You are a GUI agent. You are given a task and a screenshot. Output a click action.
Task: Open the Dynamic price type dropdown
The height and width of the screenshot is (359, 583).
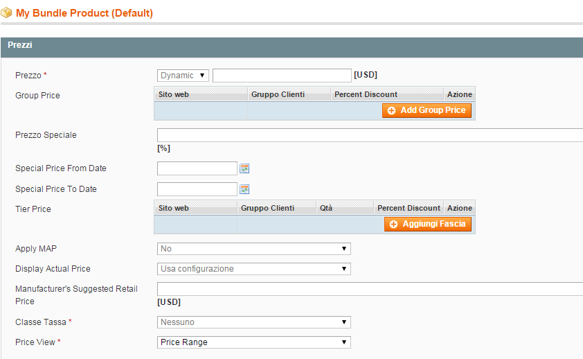click(183, 76)
